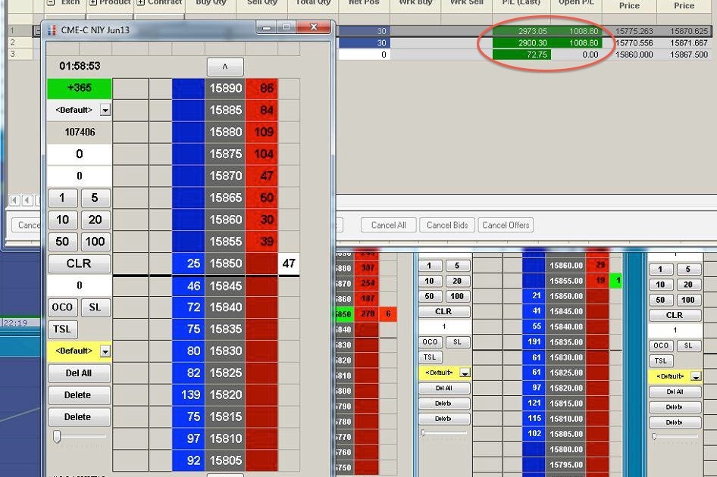Open the Default dropdown below the +365 cell
Viewport: 717px width, 477px height.
click(x=105, y=111)
